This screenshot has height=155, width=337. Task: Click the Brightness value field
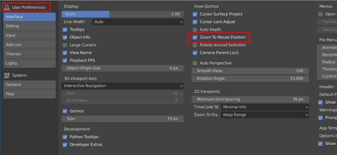[123, 101]
